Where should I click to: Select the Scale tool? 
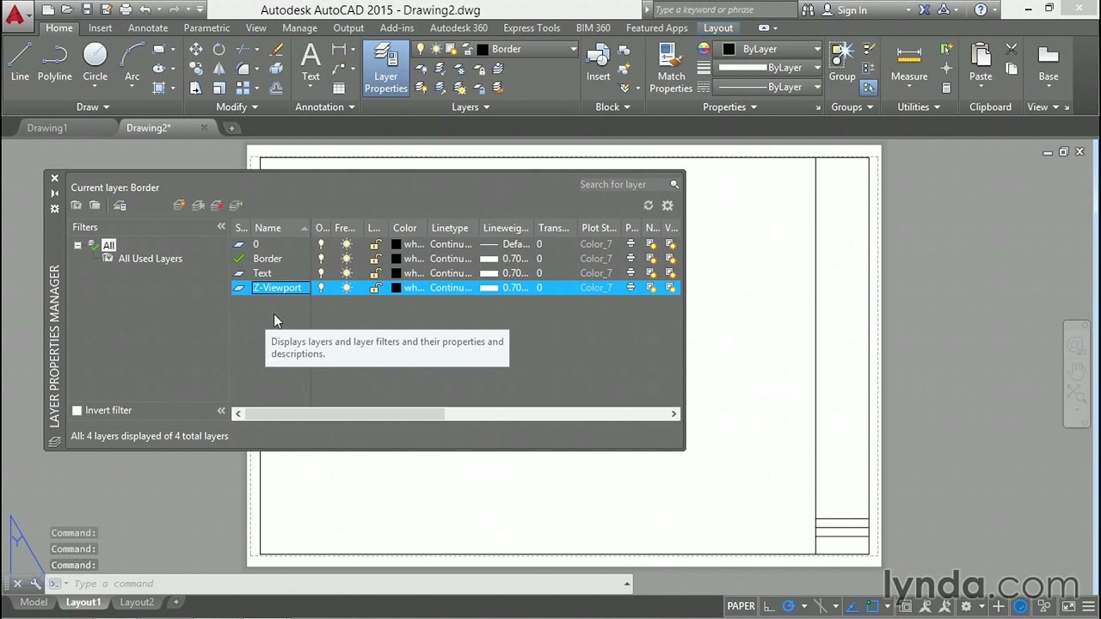(218, 88)
